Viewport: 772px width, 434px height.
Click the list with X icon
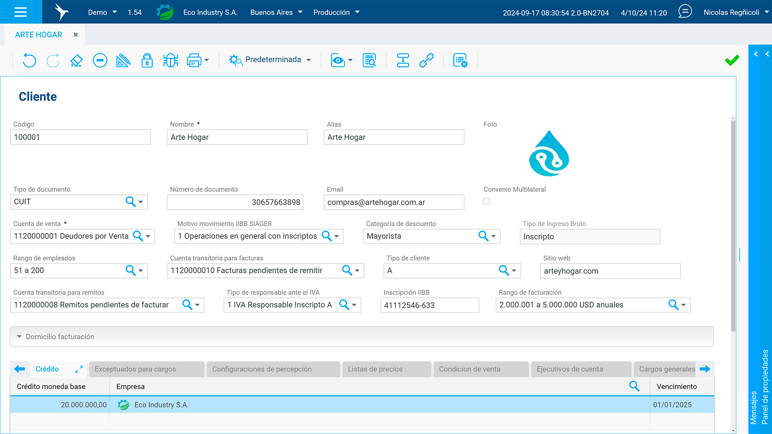[460, 60]
